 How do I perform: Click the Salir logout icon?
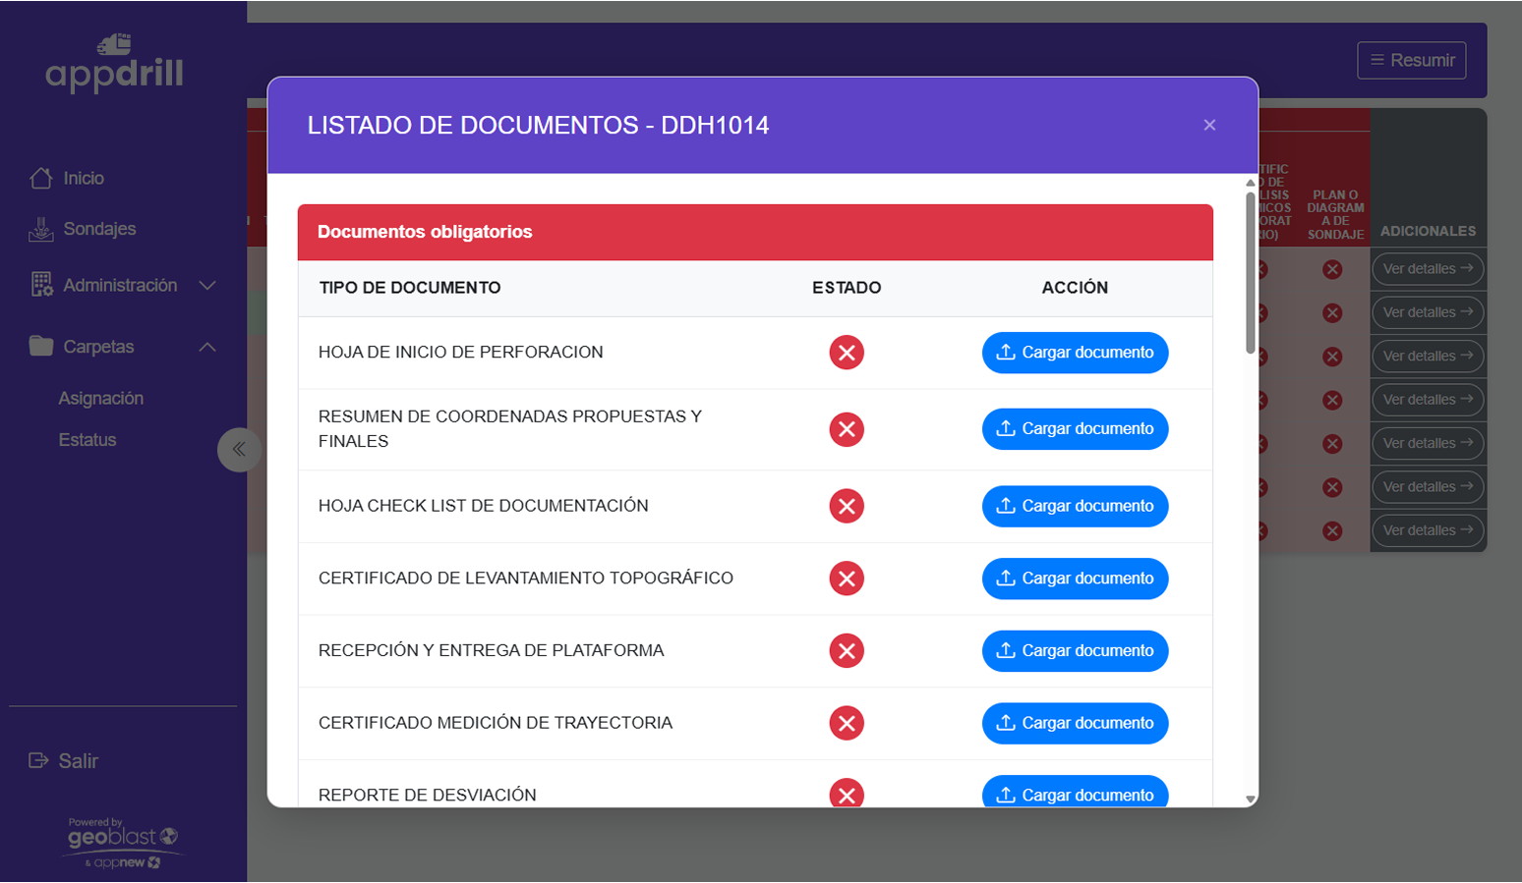38,760
